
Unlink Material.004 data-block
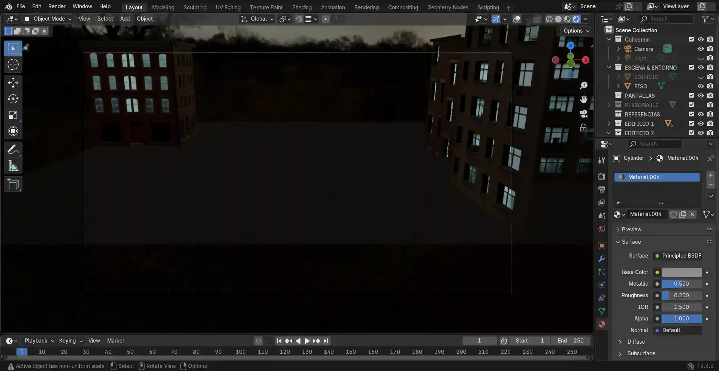692,215
